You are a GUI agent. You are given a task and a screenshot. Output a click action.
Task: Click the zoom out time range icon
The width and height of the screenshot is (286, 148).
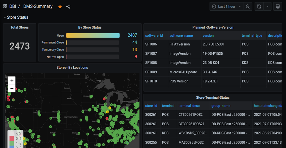click(248, 6)
